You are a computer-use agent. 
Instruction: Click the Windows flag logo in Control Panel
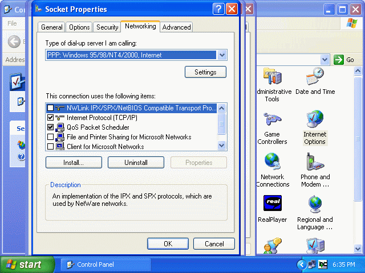[x=351, y=23]
